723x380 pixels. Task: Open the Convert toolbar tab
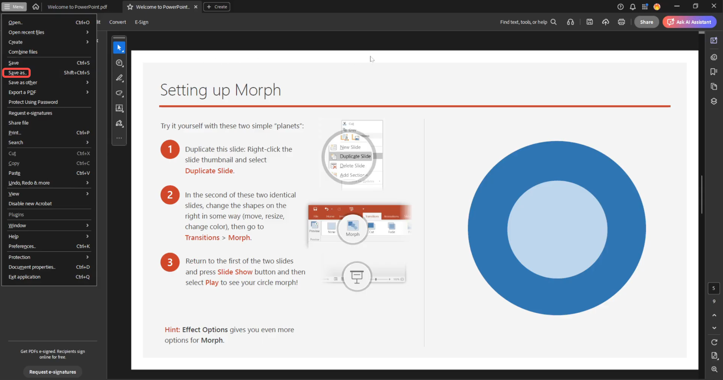click(x=118, y=22)
